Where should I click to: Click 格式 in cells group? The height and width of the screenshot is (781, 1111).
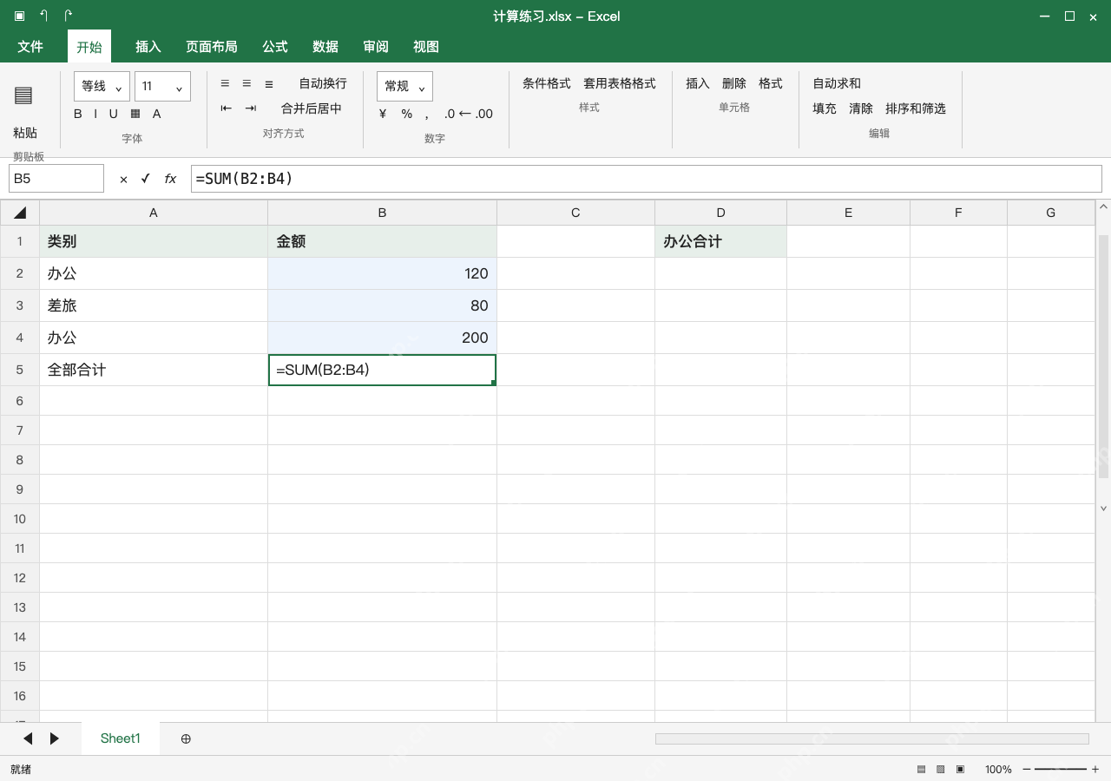pos(771,83)
